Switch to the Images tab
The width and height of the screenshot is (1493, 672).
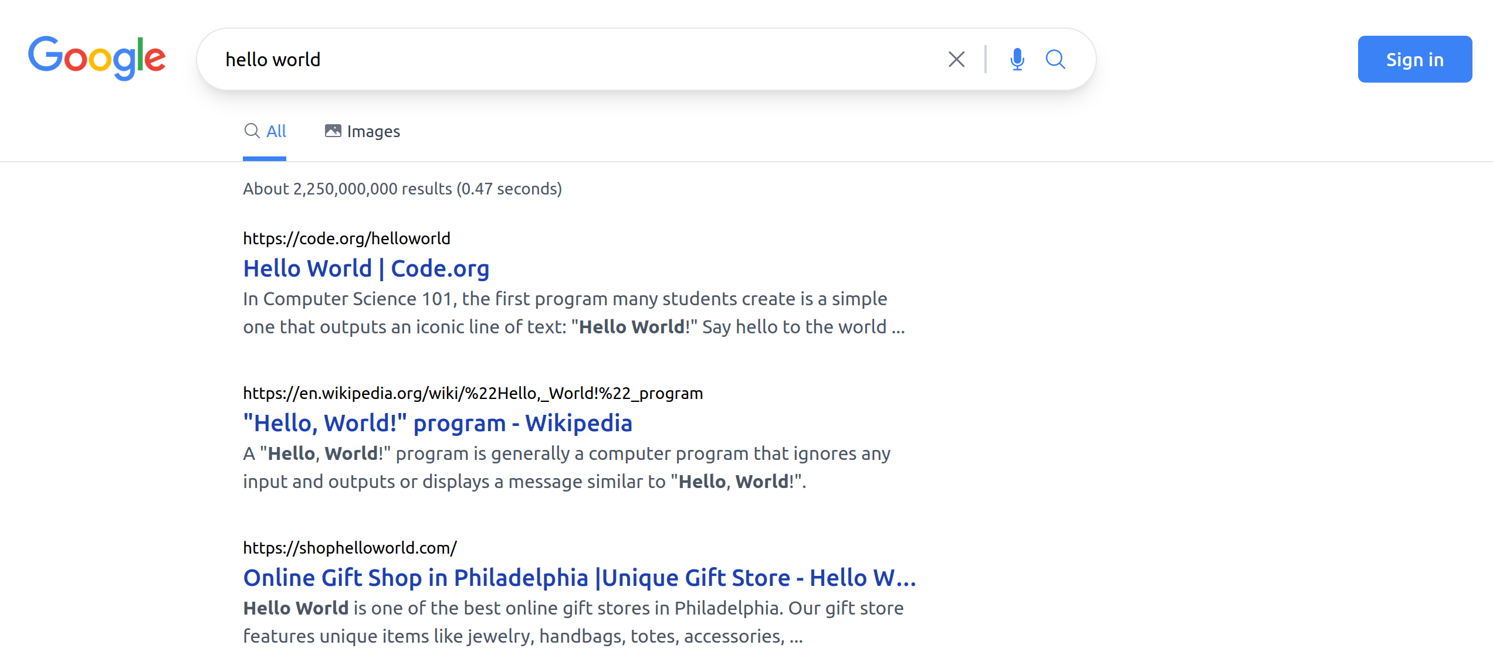click(373, 131)
